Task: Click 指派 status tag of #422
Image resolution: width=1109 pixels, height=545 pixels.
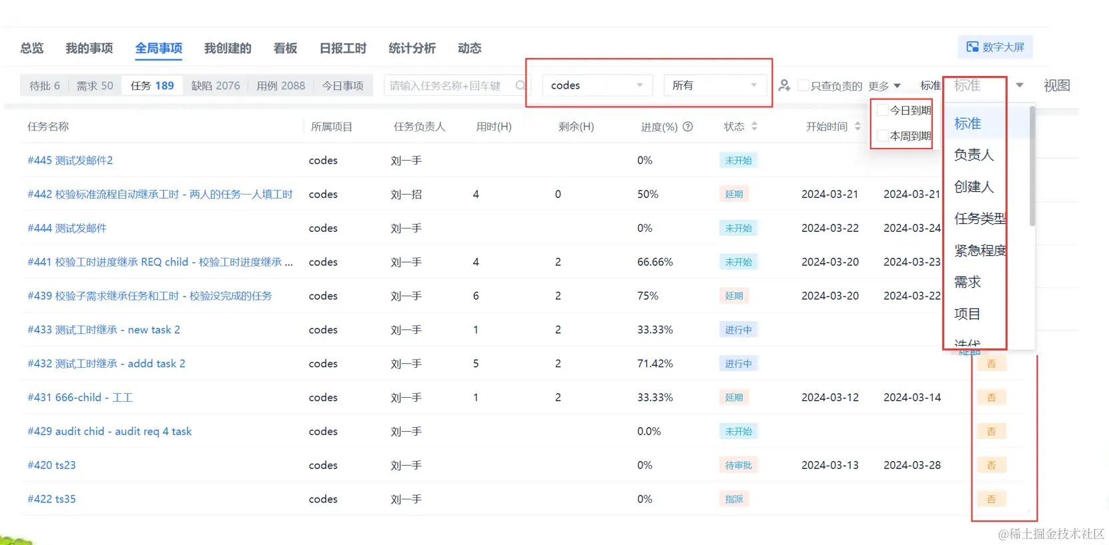Action: coord(734,499)
